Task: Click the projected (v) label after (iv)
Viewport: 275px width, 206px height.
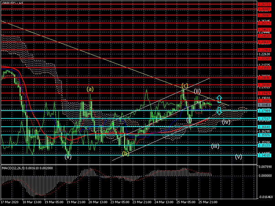Action: [x=239, y=157]
